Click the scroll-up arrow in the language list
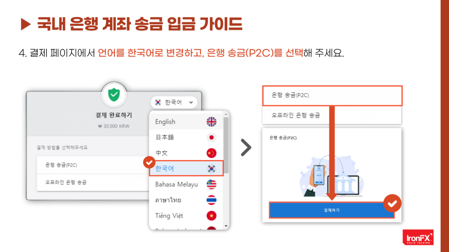This screenshot has height=252, width=449. [x=226, y=115]
